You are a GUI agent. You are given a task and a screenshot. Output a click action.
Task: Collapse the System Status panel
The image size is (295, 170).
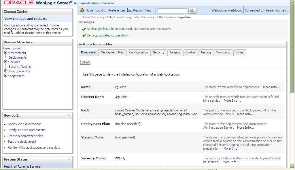coord(70,159)
